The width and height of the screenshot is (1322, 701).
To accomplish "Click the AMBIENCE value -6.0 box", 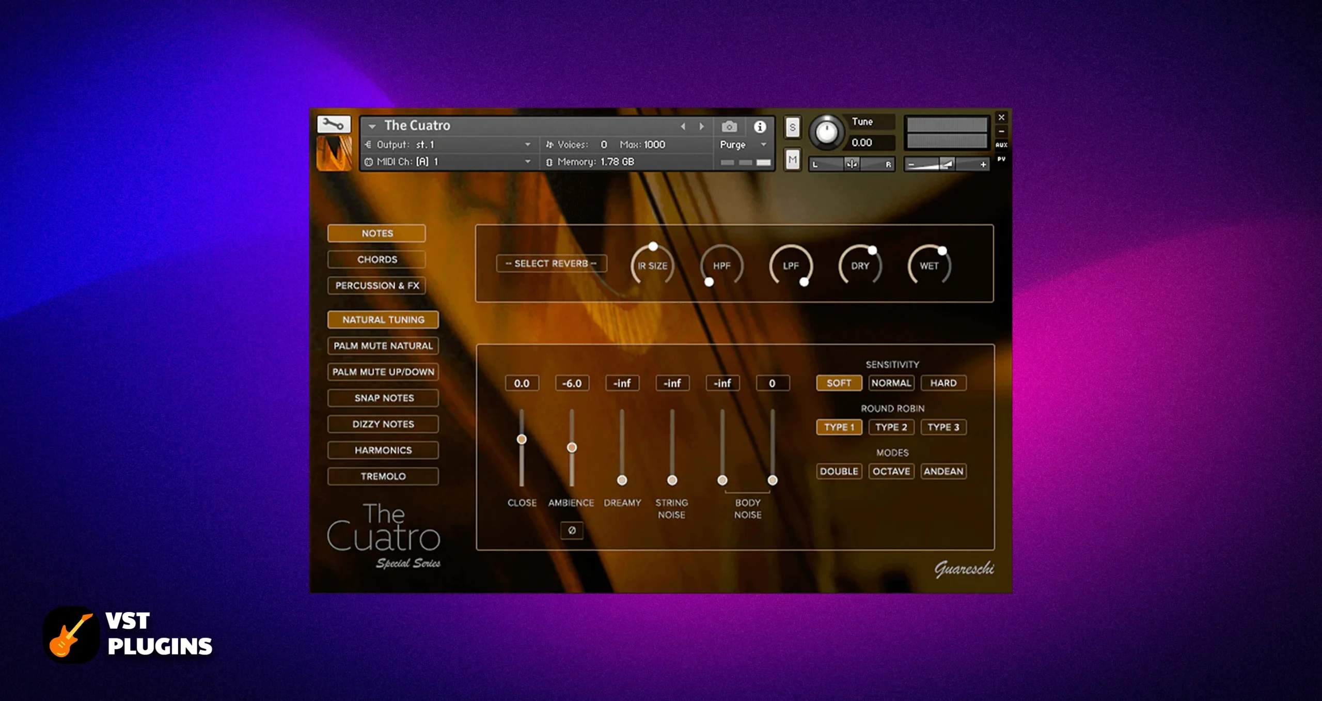I will click(x=572, y=383).
